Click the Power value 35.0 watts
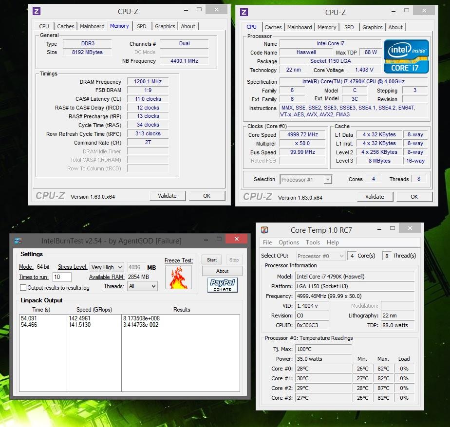The height and width of the screenshot is (427, 450). (323, 359)
